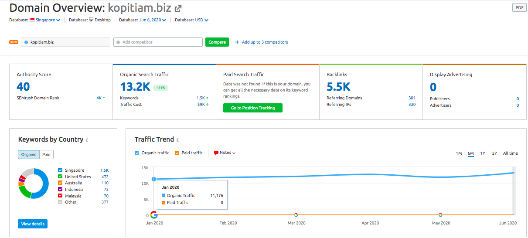Click Australia keyword count 110
Screen dimensions: 528x238
click(x=105, y=183)
